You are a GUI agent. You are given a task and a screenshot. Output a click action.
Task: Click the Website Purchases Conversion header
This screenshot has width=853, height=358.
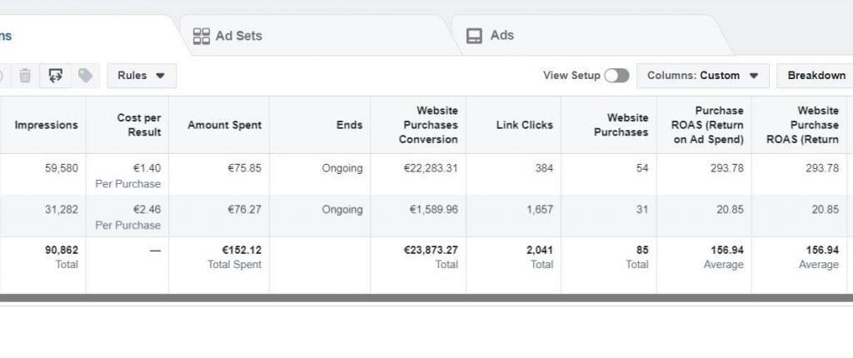[x=427, y=125]
